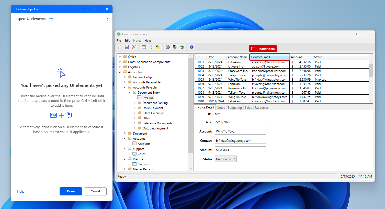Switch to the Budgeting tab
The width and height of the screenshot is (385, 209).
(234, 107)
